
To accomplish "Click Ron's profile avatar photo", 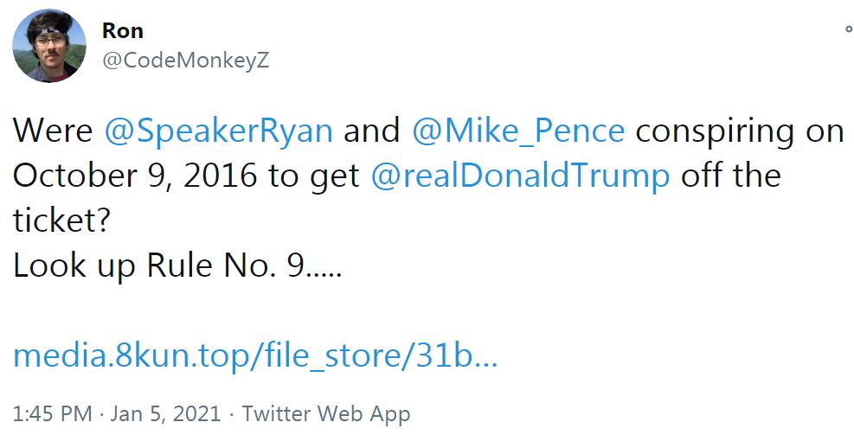I will 48,46.
